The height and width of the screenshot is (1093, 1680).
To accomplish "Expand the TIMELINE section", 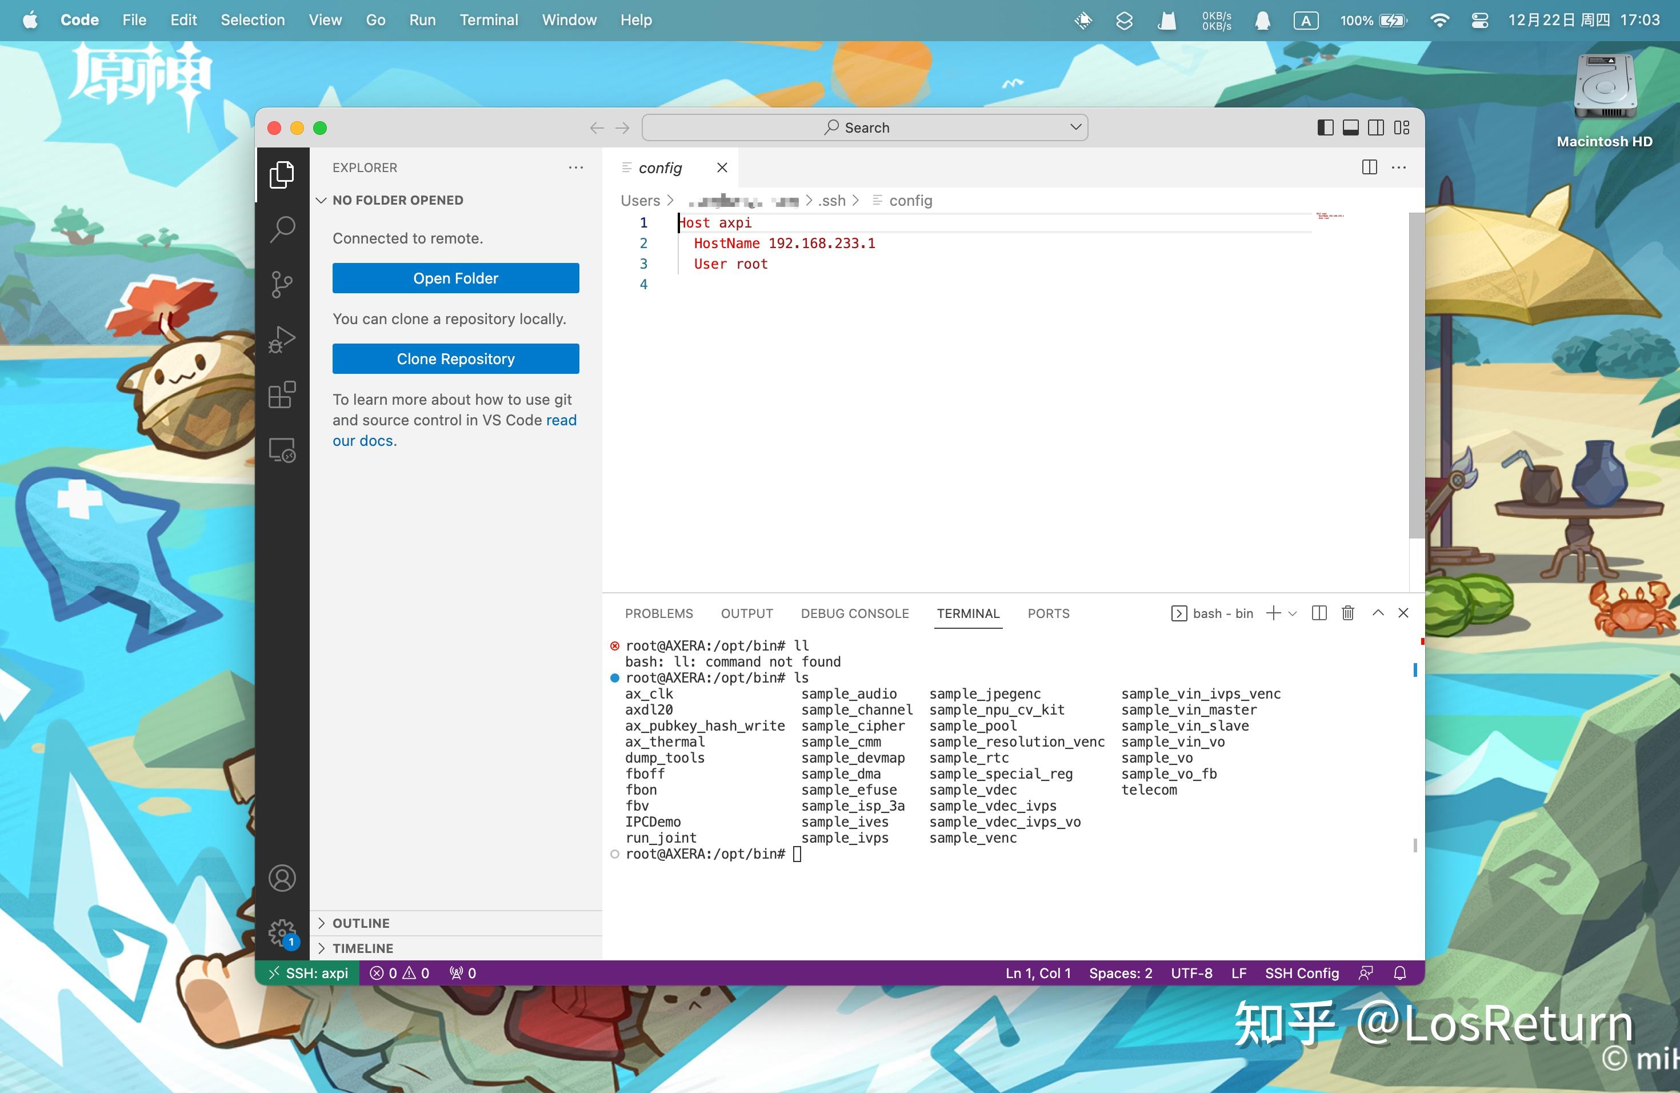I will (x=362, y=948).
